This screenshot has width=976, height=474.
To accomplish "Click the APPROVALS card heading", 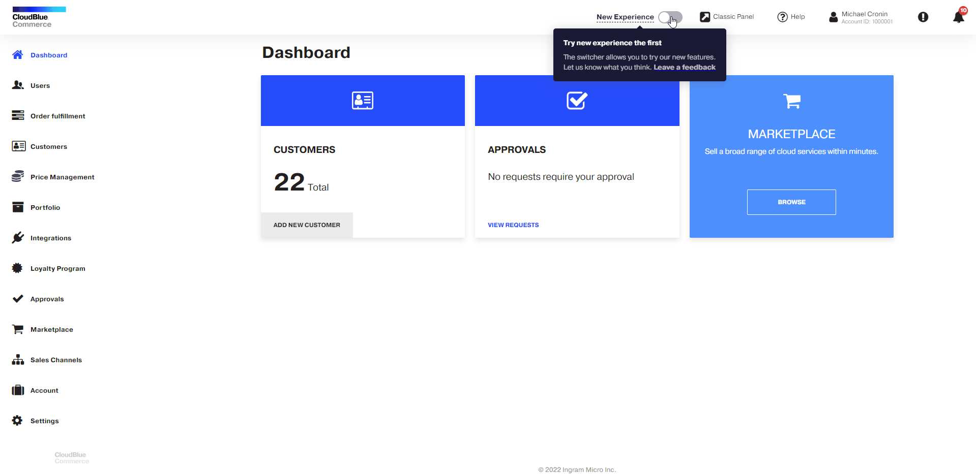I will [x=517, y=150].
